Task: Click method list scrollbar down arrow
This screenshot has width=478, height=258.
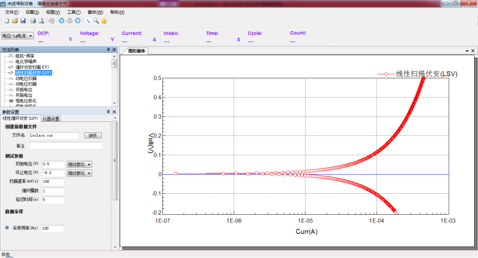Action: click(x=115, y=103)
